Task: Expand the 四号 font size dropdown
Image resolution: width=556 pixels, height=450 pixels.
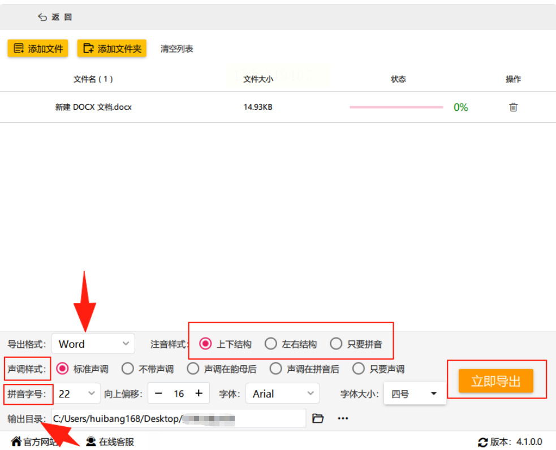Action: (x=415, y=393)
